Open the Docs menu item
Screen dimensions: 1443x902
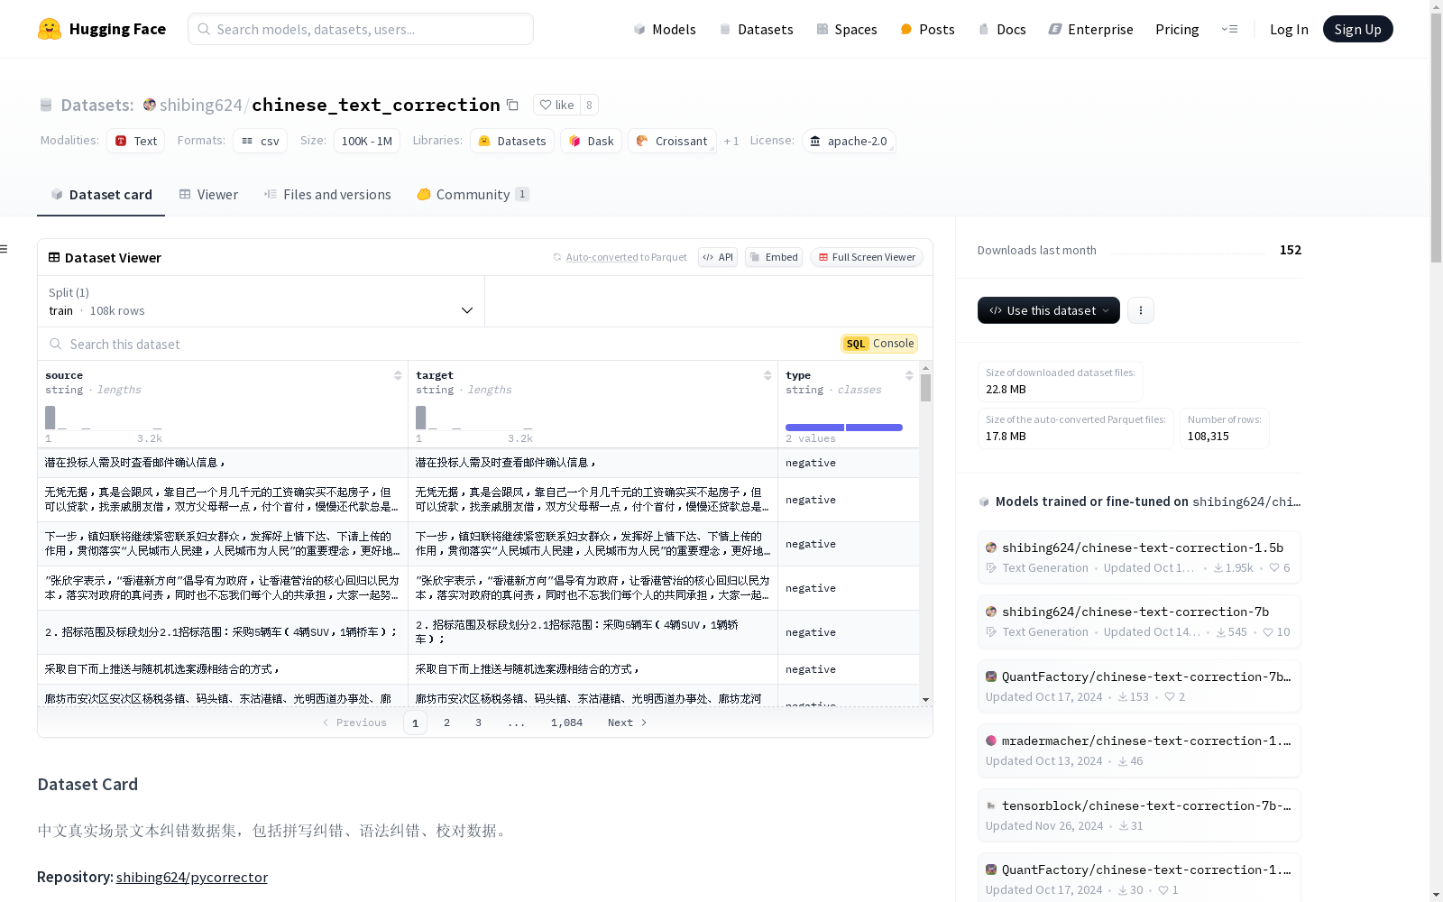[1002, 29]
